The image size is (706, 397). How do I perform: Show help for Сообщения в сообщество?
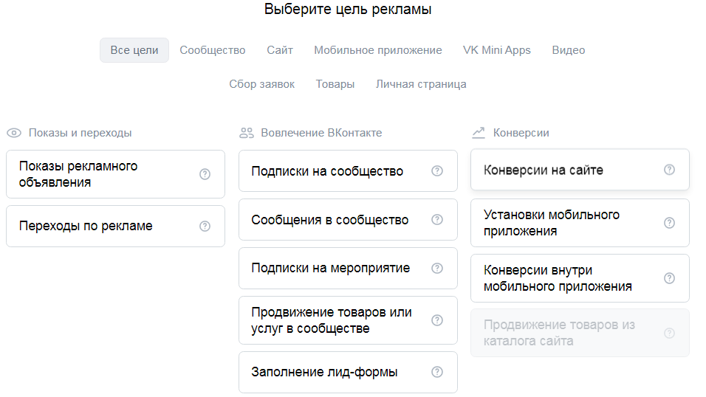437,220
